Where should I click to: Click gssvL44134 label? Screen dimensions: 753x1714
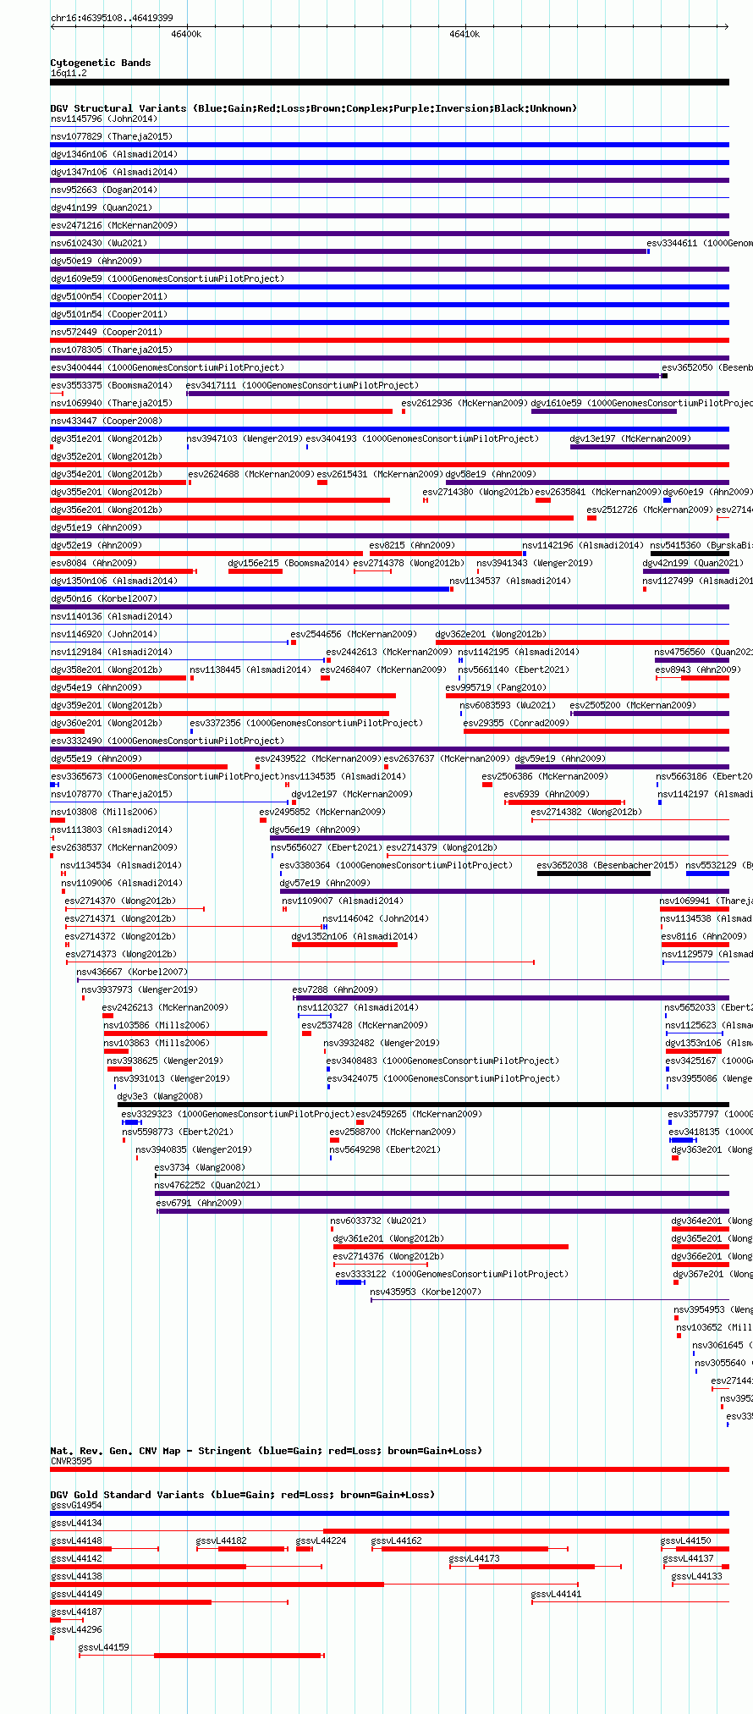(76, 1523)
